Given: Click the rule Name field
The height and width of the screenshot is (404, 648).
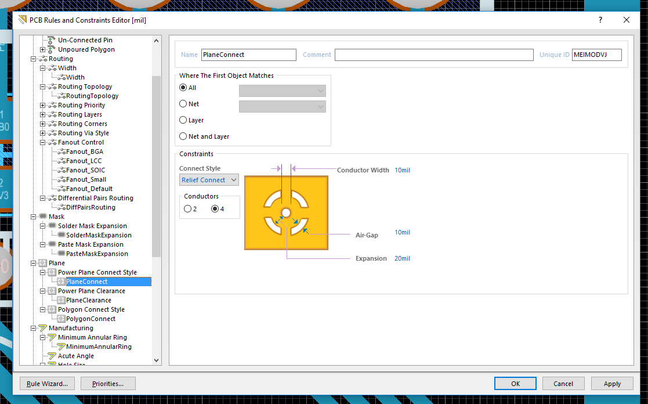Looking at the screenshot, I should 249,55.
